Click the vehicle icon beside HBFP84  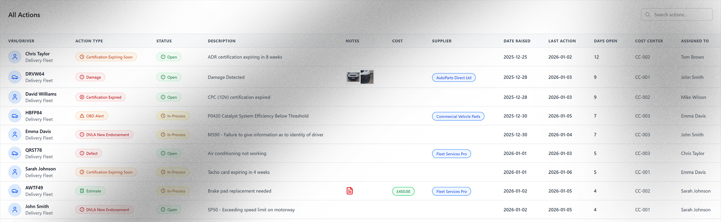click(x=15, y=116)
